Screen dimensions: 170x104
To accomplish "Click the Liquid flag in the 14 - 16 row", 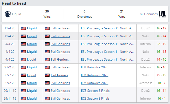I will [23, 60].
